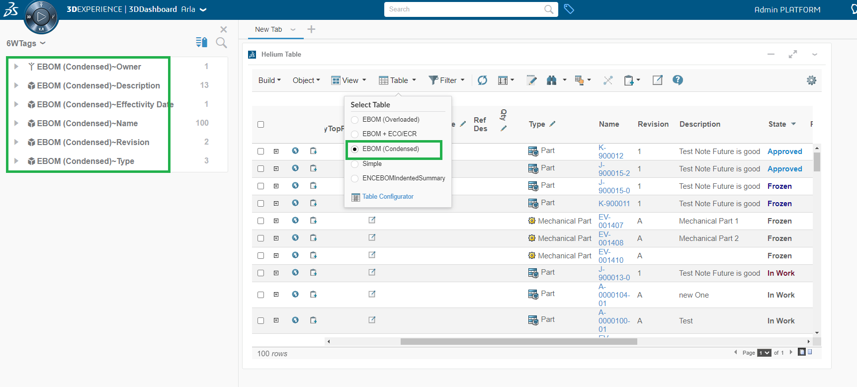Open the blue help question mark icon

pos(678,80)
